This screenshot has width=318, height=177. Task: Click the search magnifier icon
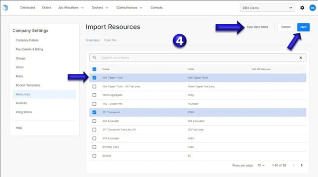94,58
